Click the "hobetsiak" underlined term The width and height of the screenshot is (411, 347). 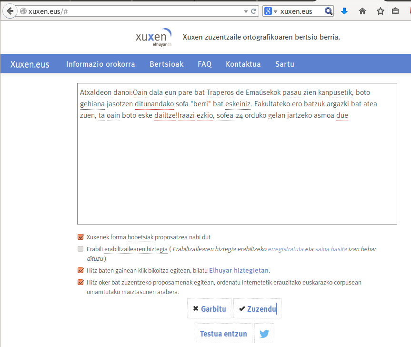(140, 237)
